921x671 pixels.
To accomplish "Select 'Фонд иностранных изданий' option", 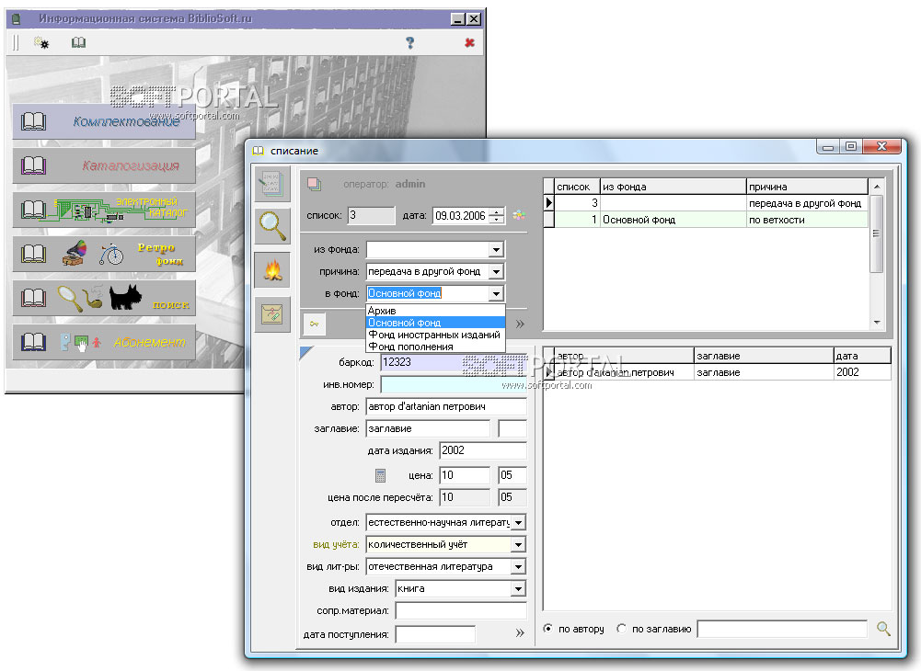I will [x=435, y=335].
